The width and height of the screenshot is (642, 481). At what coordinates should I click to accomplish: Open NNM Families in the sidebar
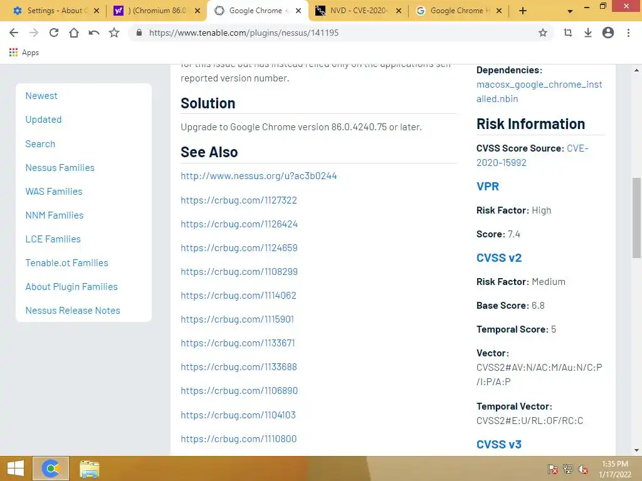pyautogui.click(x=55, y=215)
